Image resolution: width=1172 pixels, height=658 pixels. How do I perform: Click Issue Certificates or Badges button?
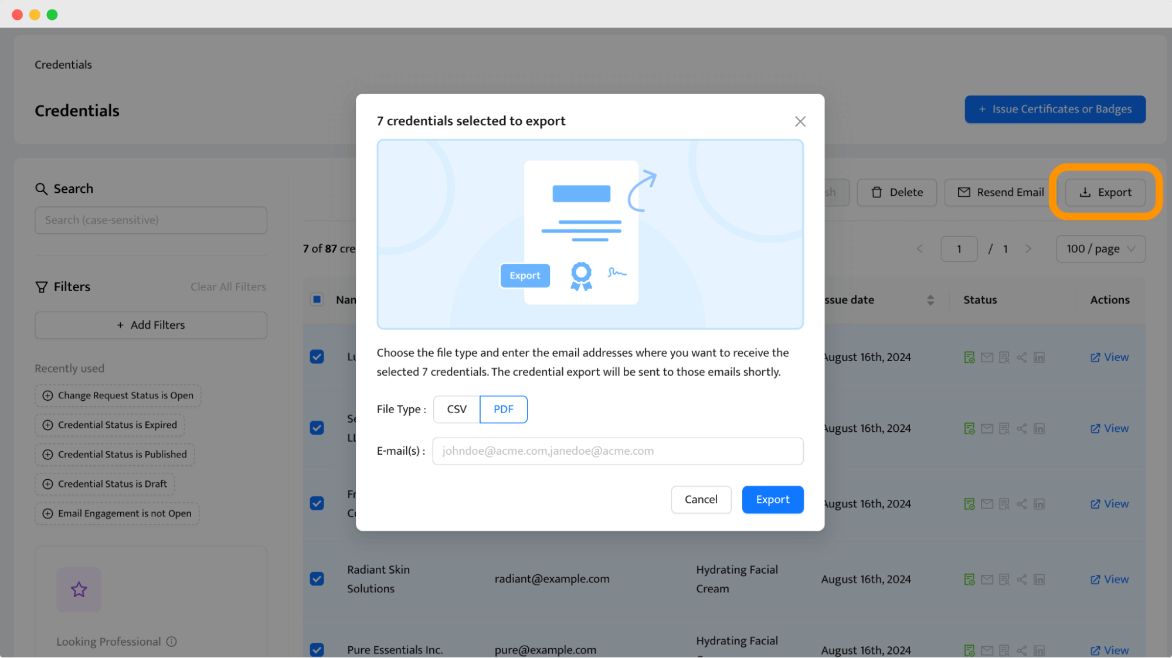pyautogui.click(x=1055, y=109)
